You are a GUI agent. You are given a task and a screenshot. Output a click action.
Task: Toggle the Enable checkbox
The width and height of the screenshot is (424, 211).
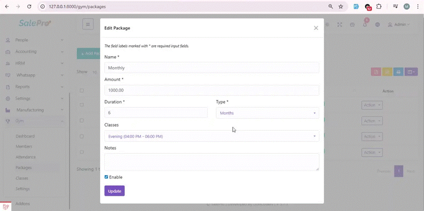tap(107, 177)
